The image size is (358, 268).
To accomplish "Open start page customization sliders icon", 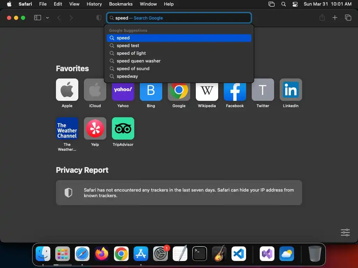I will [x=345, y=232].
